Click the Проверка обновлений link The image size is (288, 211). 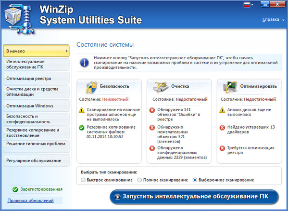click(x=30, y=200)
